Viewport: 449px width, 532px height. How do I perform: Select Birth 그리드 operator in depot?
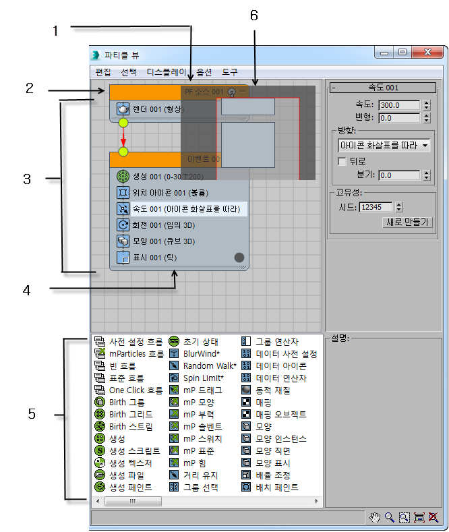(x=123, y=415)
